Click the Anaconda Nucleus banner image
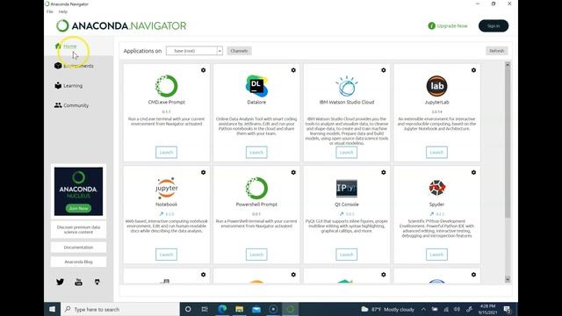562x316 pixels. [x=78, y=191]
